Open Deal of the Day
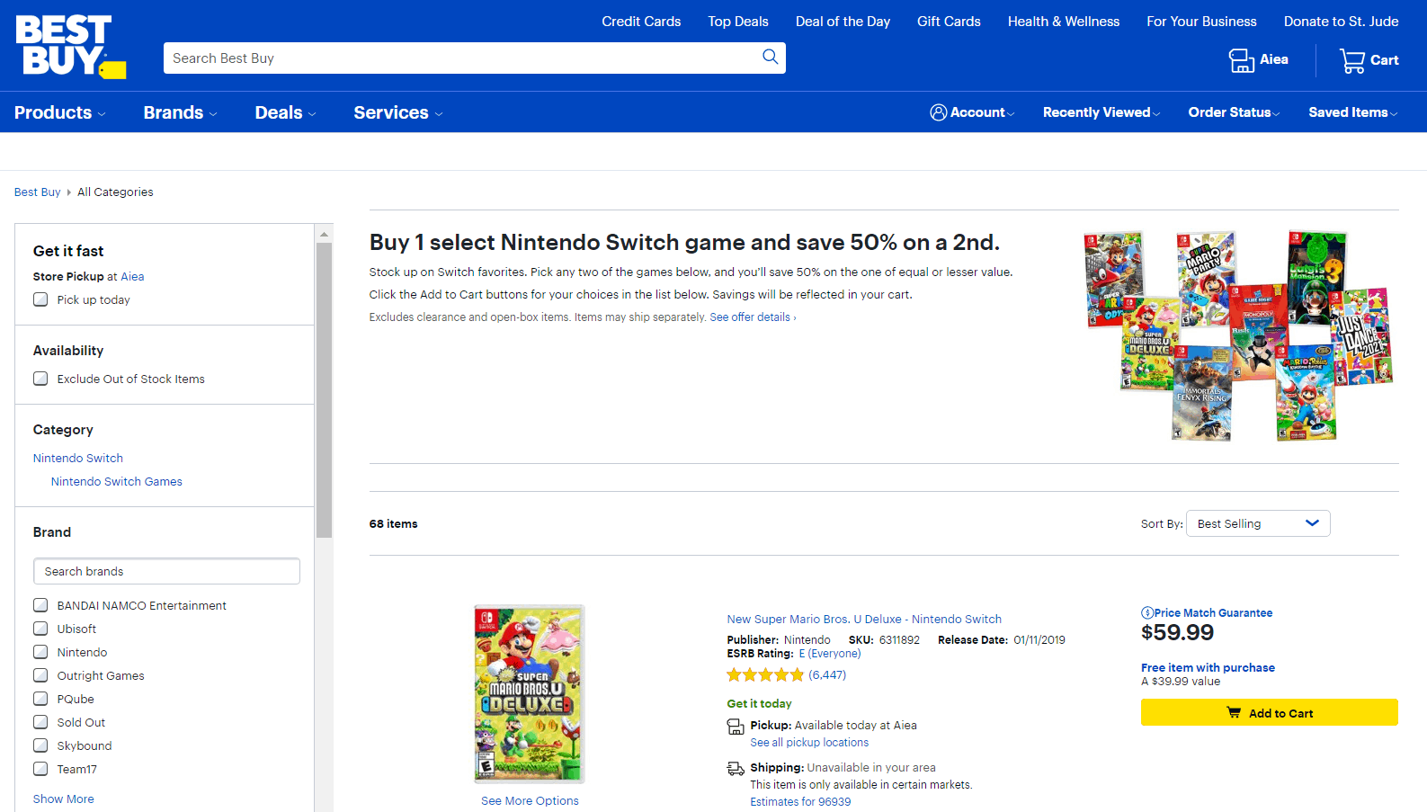The width and height of the screenshot is (1427, 812). tap(843, 22)
